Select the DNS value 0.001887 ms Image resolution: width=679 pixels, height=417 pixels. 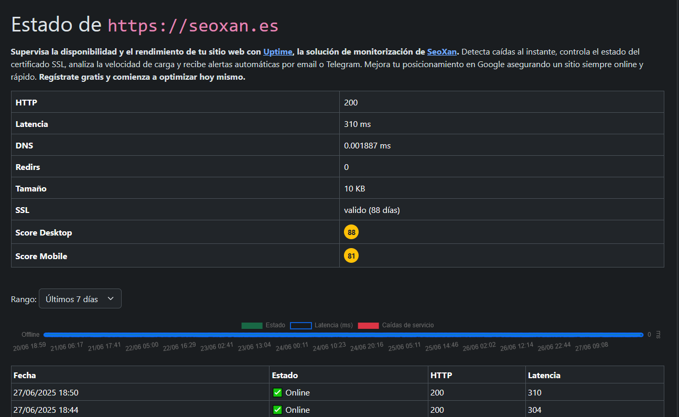[x=367, y=146]
